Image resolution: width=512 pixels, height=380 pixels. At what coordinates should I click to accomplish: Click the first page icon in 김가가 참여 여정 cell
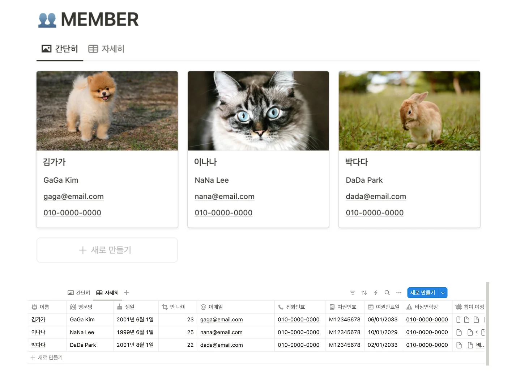458,320
